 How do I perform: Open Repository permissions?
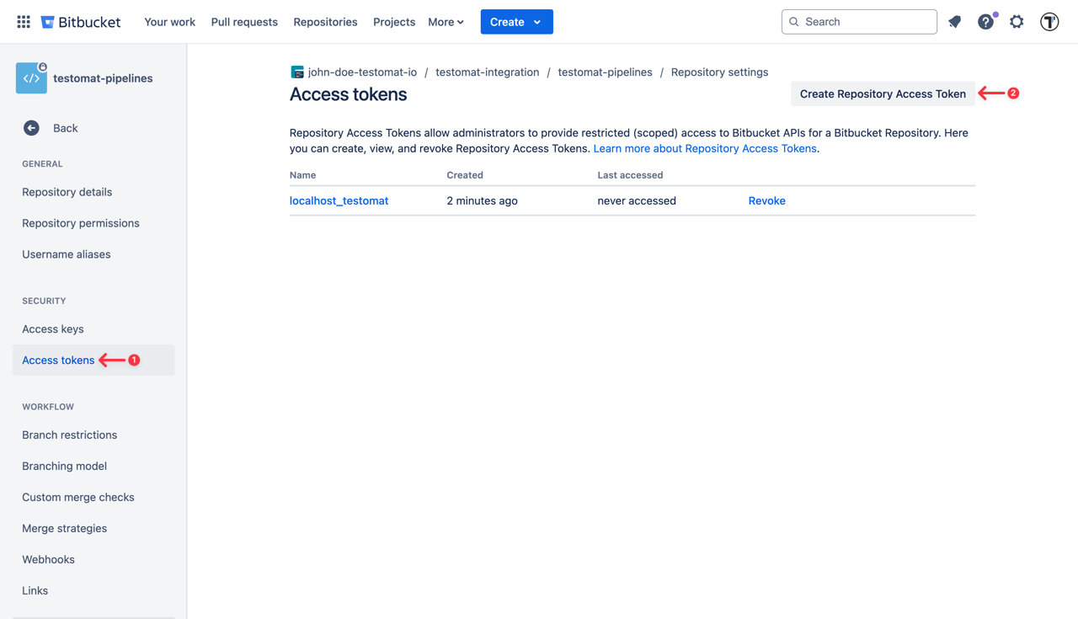click(x=80, y=223)
